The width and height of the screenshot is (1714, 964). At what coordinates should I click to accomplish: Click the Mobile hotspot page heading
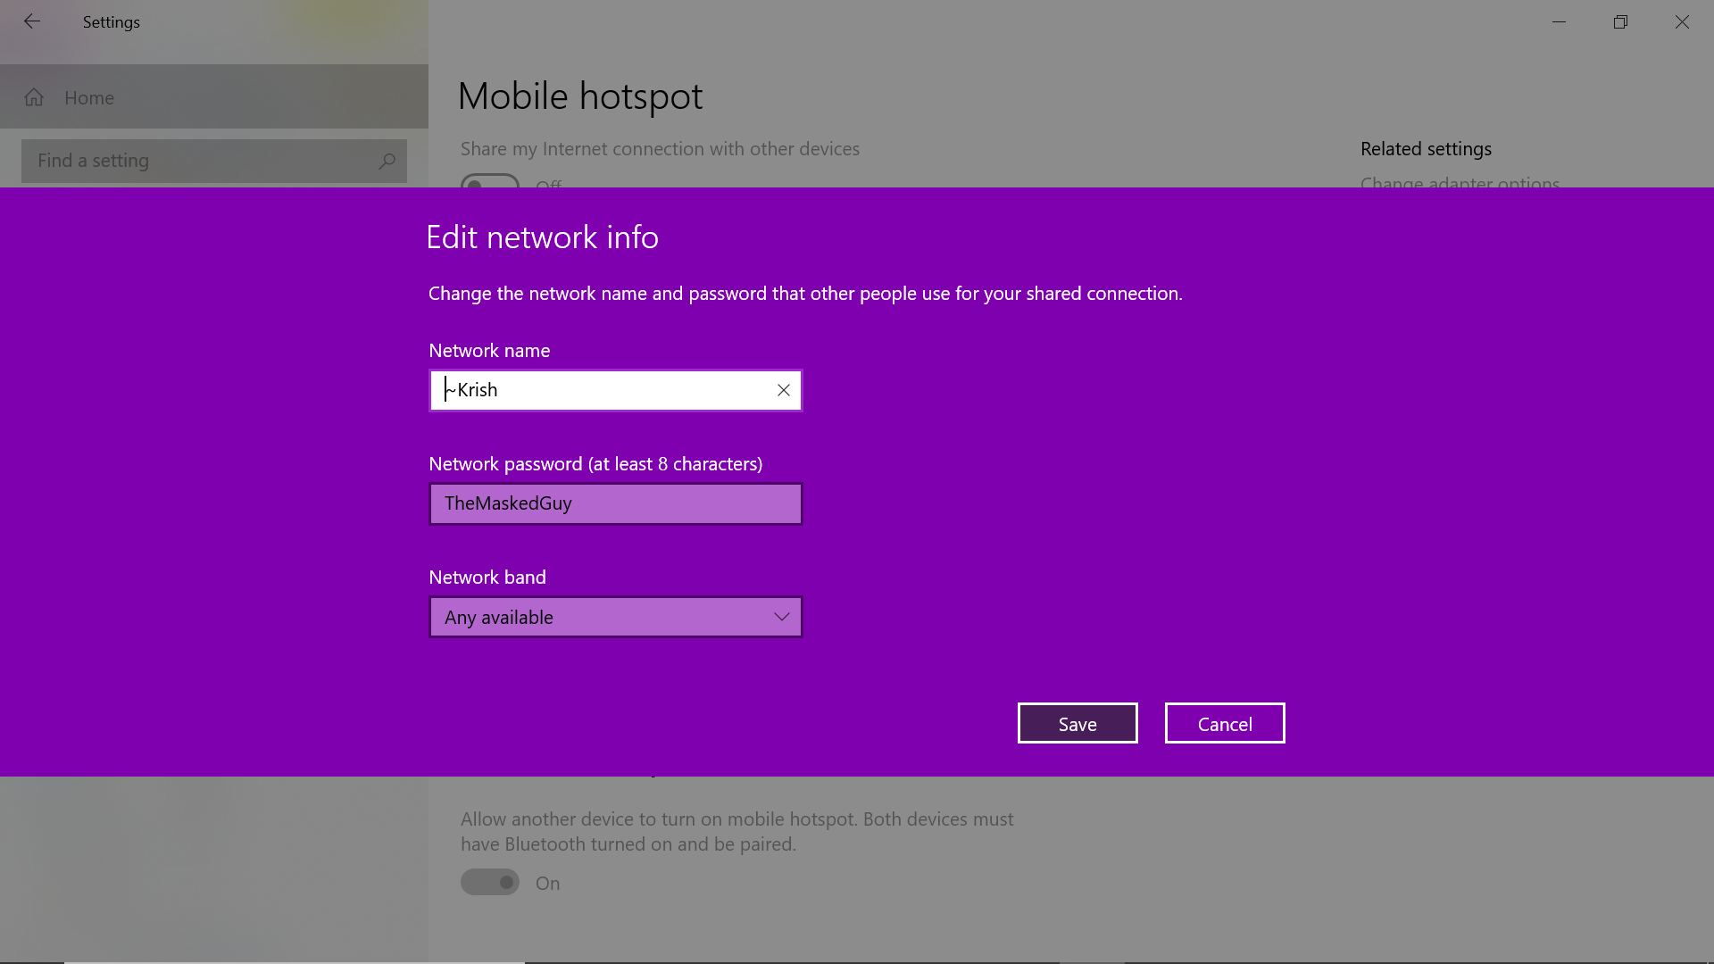coord(579,96)
